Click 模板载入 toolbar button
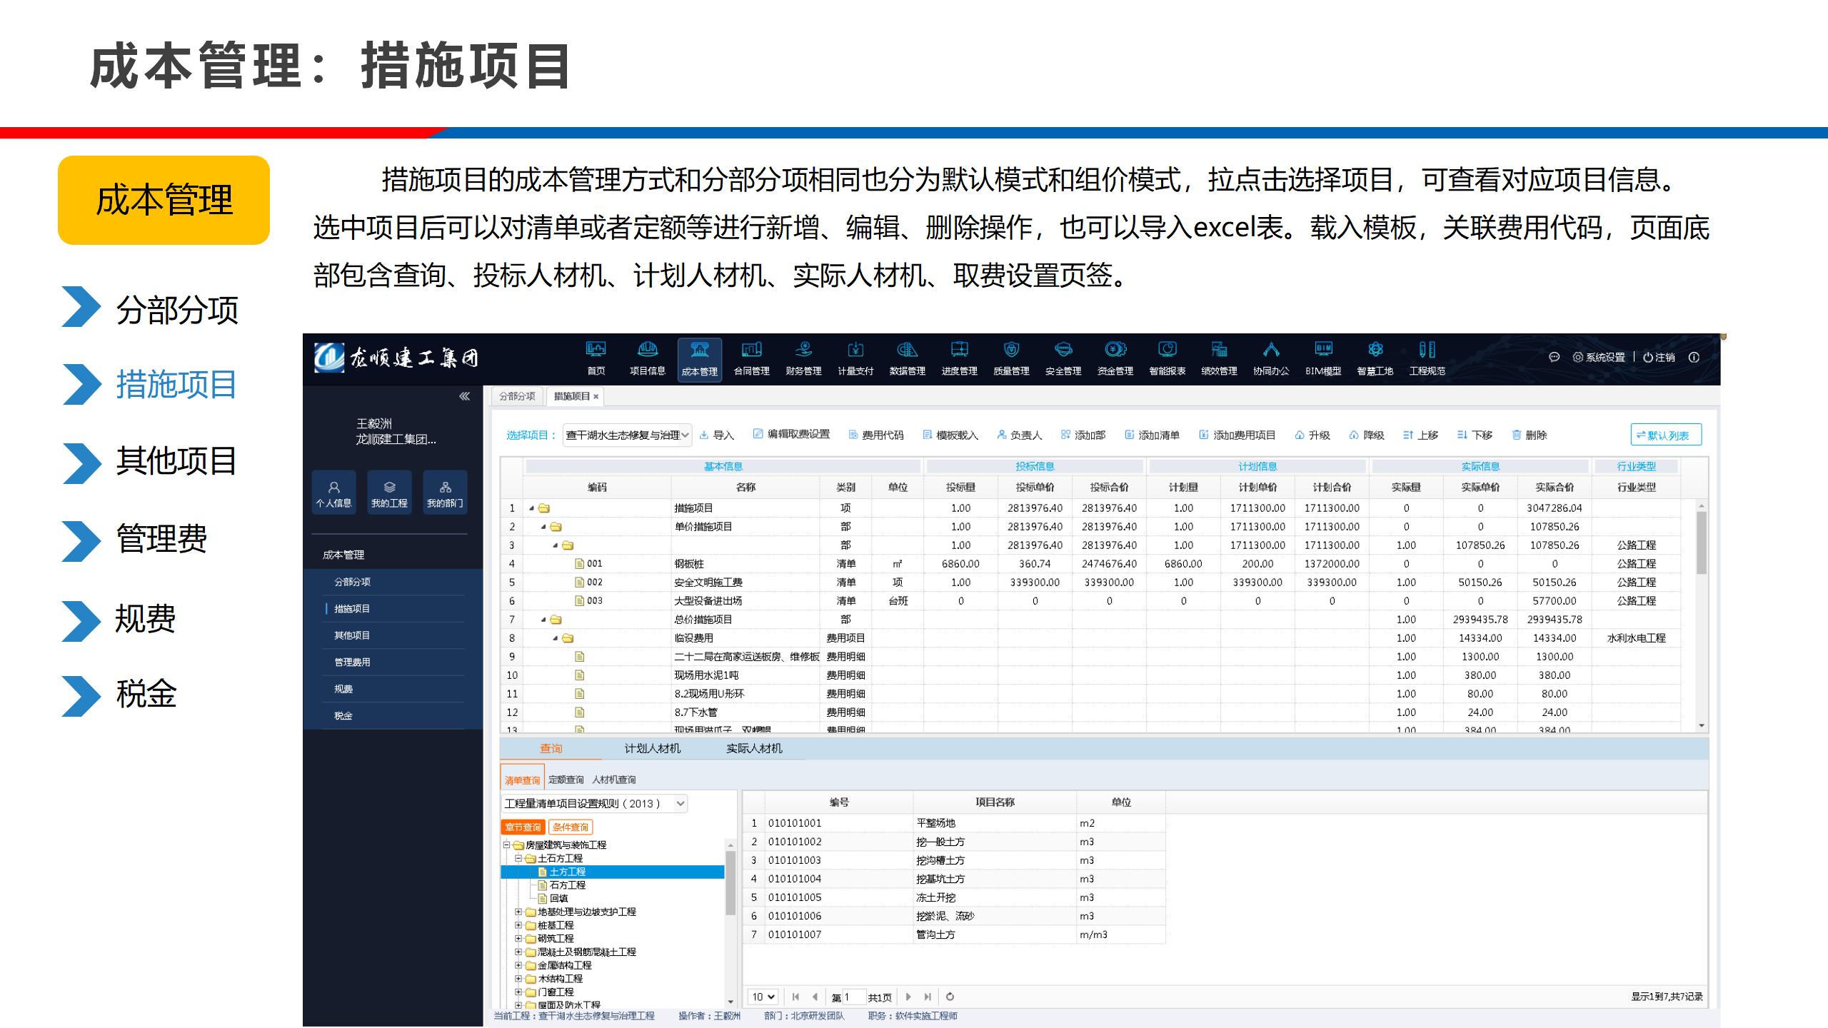Image resolution: width=1828 pixels, height=1028 pixels. click(950, 435)
